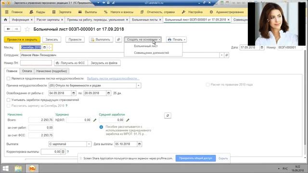Click the Корректировка выплаты question mark

click(68, 152)
